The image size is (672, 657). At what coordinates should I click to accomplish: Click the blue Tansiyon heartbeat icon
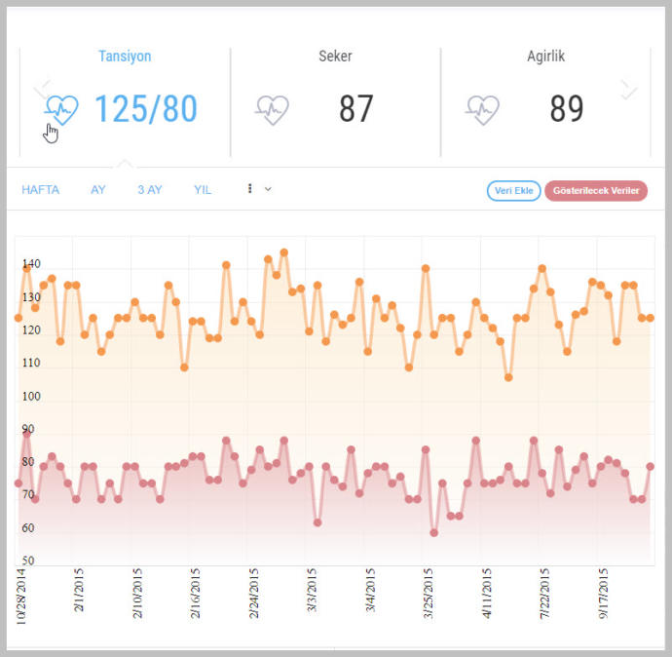pyautogui.click(x=61, y=110)
